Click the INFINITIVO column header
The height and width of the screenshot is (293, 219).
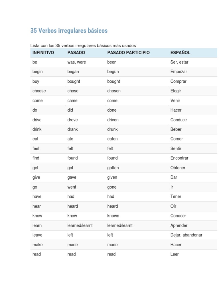click(43, 53)
